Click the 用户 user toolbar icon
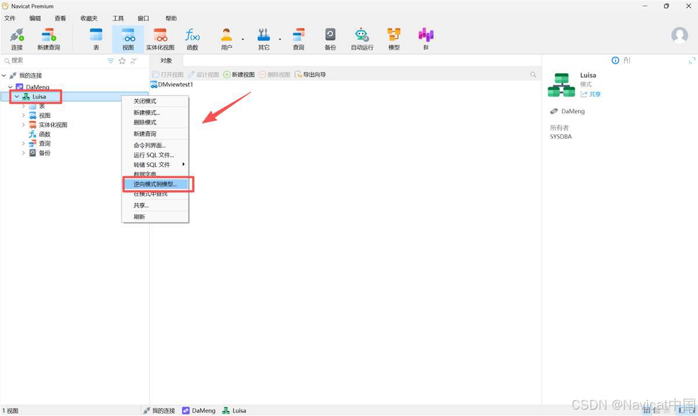The width and height of the screenshot is (698, 416). coord(226,38)
